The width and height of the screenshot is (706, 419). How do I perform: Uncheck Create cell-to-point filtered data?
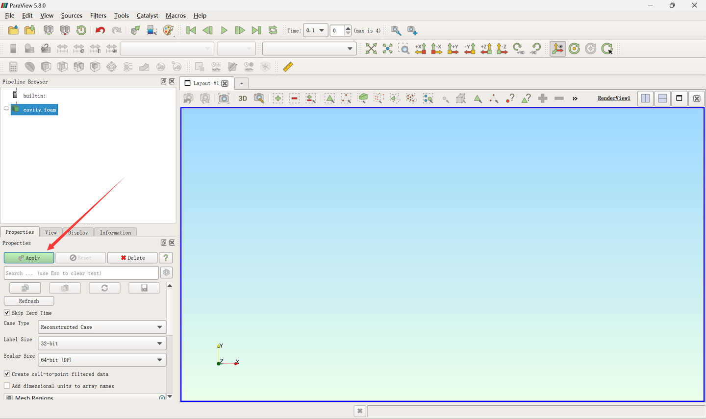point(7,374)
